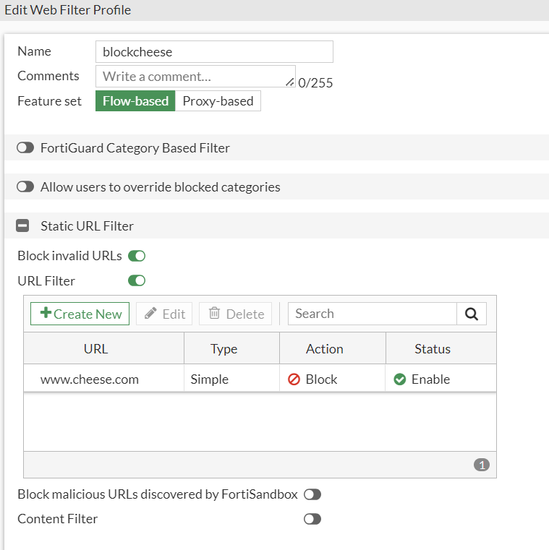Sort by the Type column header
The height and width of the screenshot is (550, 549).
click(x=224, y=349)
